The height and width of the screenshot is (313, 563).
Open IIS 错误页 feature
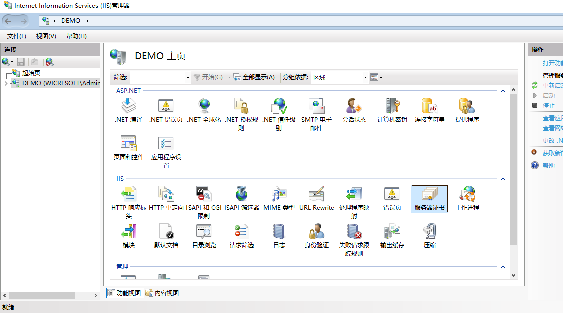(392, 199)
